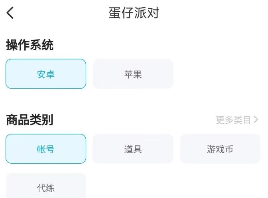
Task: Unselect the highlighted 帐号 chip
Action: [46, 149]
